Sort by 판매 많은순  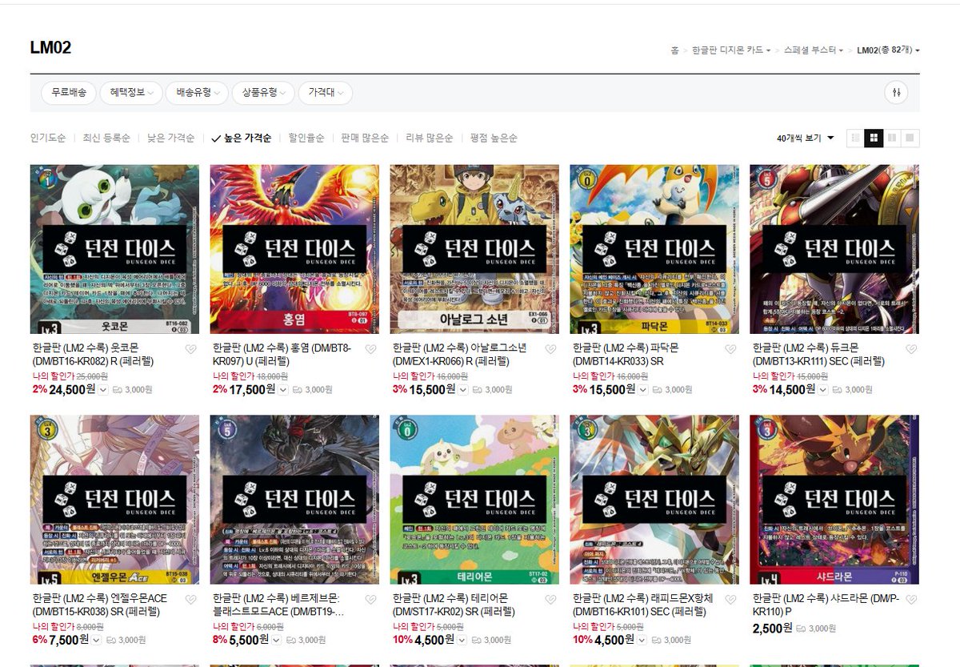coord(365,138)
